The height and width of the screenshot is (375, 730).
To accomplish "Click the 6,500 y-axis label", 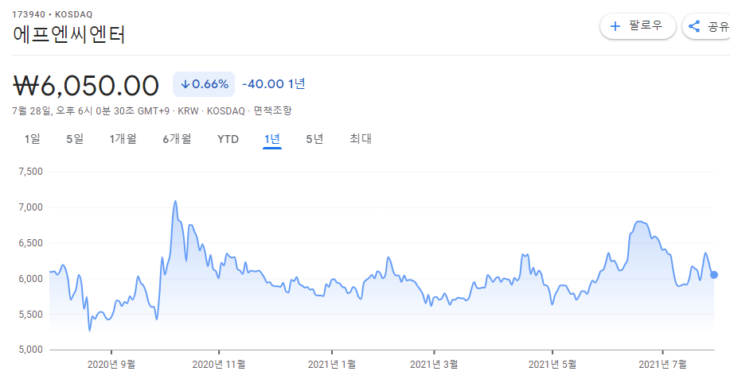I will coord(30,243).
